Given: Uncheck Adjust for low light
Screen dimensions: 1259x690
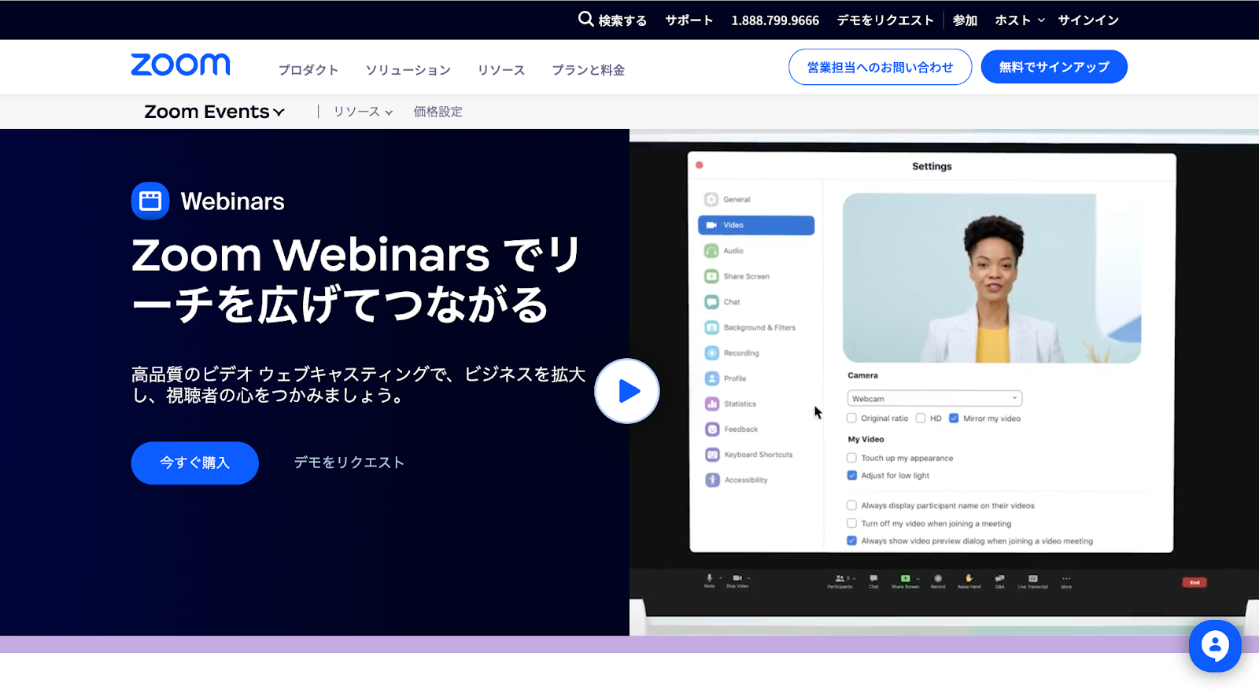Looking at the screenshot, I should click(x=851, y=475).
